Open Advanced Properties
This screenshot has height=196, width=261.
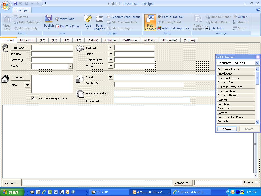[173, 28]
